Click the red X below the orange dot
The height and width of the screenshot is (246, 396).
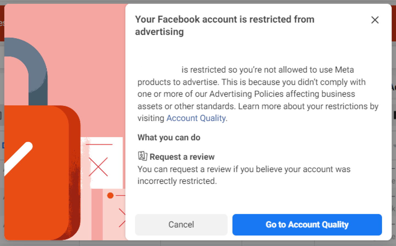point(122,217)
